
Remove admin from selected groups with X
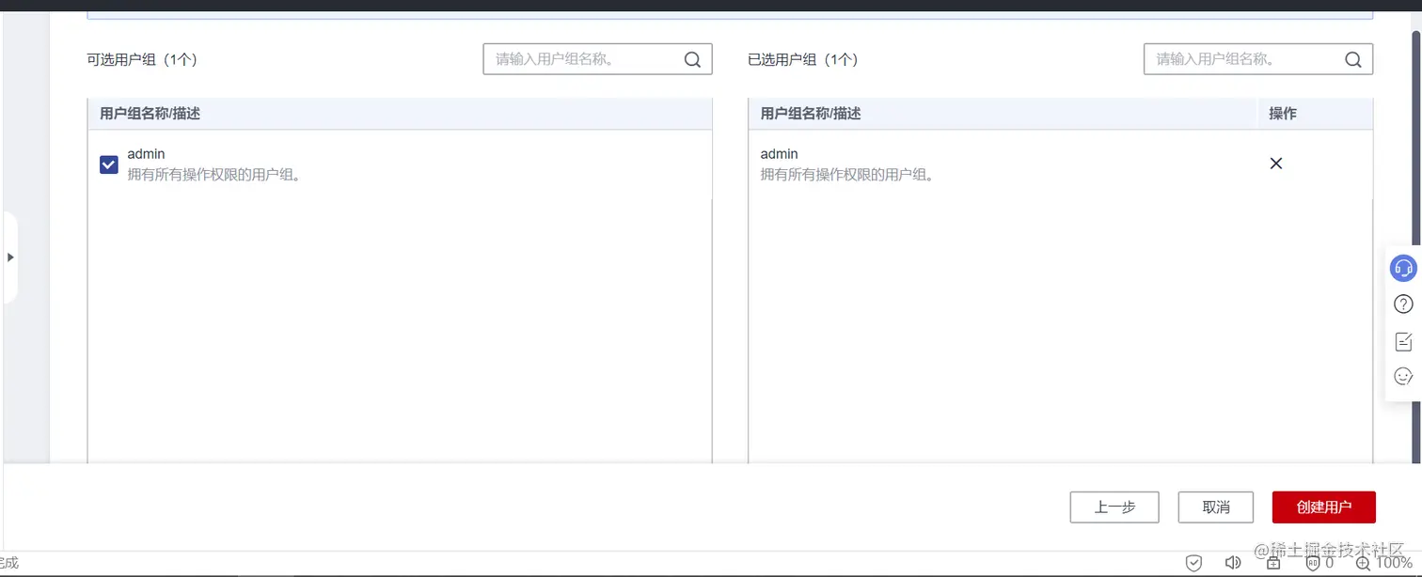[1276, 164]
